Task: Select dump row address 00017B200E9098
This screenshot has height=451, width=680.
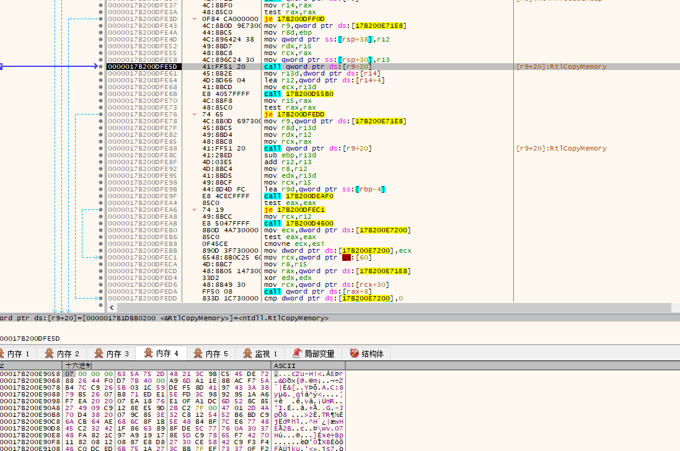Action: [30, 401]
